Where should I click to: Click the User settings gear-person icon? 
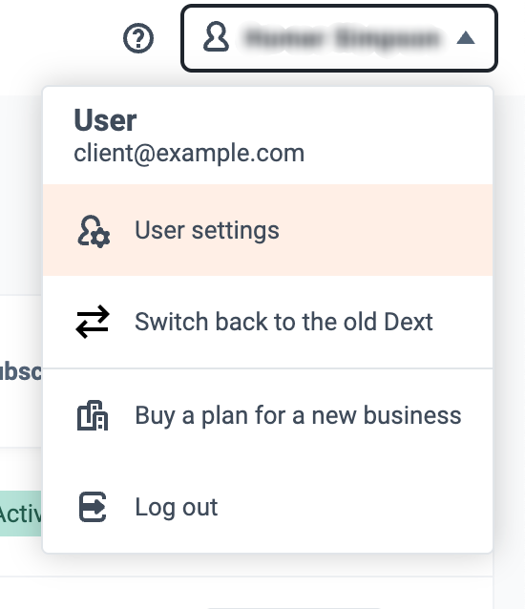click(94, 231)
